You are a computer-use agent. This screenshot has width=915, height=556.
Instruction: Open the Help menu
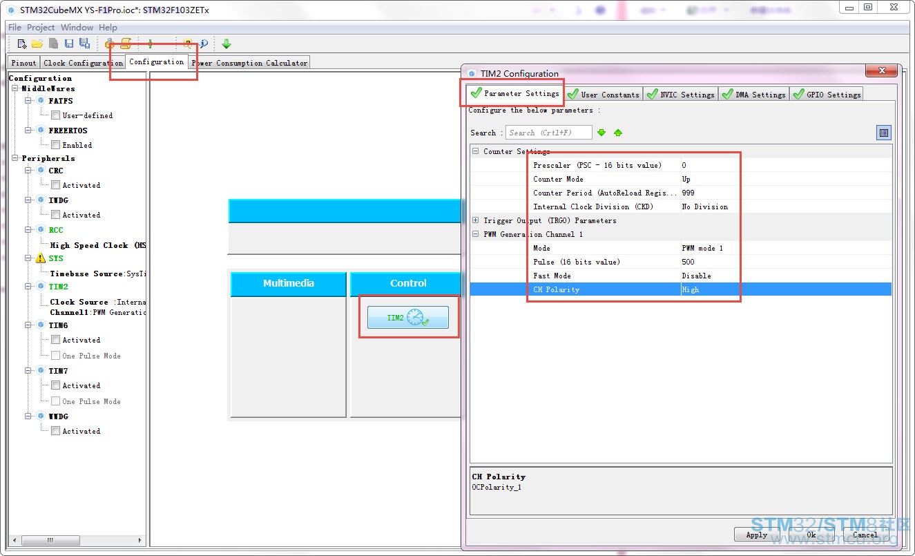click(x=108, y=28)
